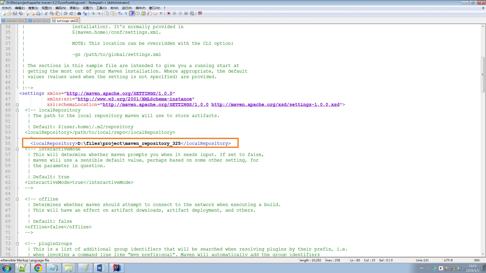Collapse the pluginGroups fold at line 73
Screen dimensions: 486x273
point(17,244)
